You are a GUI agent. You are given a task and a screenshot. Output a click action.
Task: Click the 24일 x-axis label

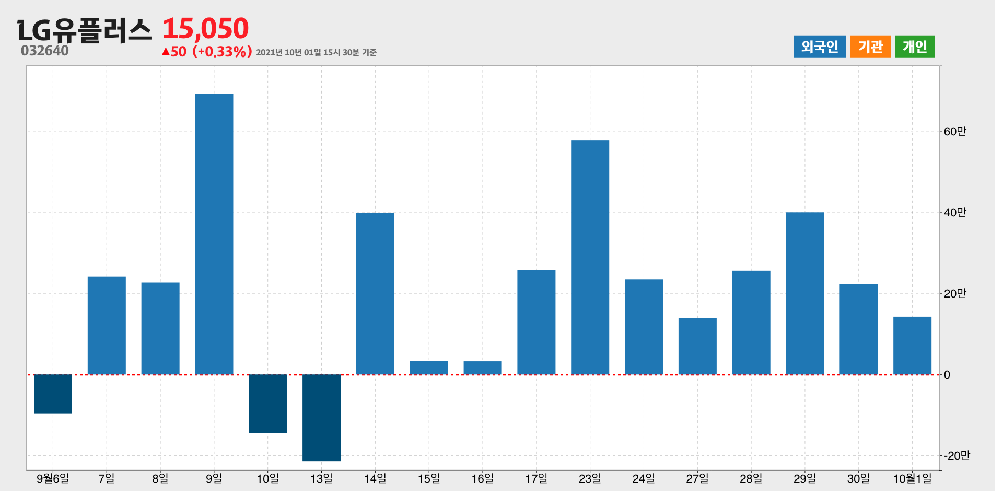tap(644, 478)
